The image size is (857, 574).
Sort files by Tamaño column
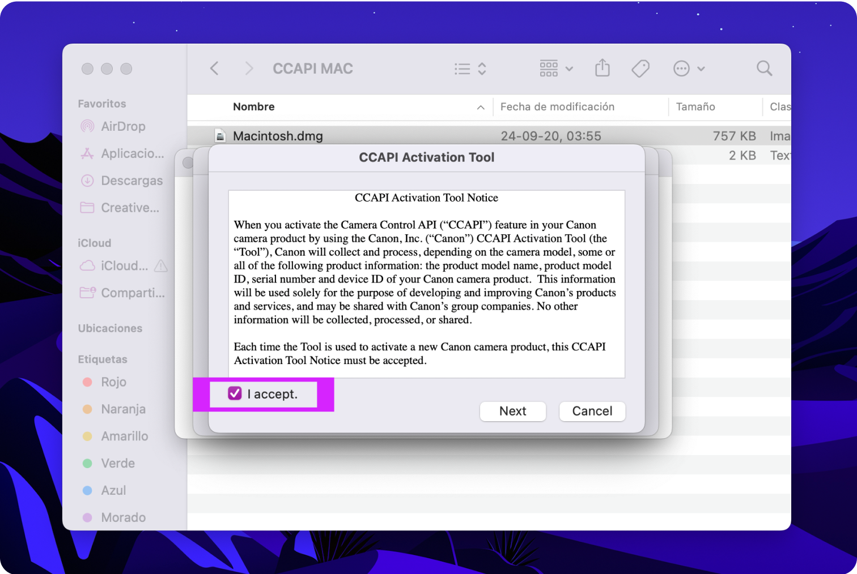pos(695,106)
